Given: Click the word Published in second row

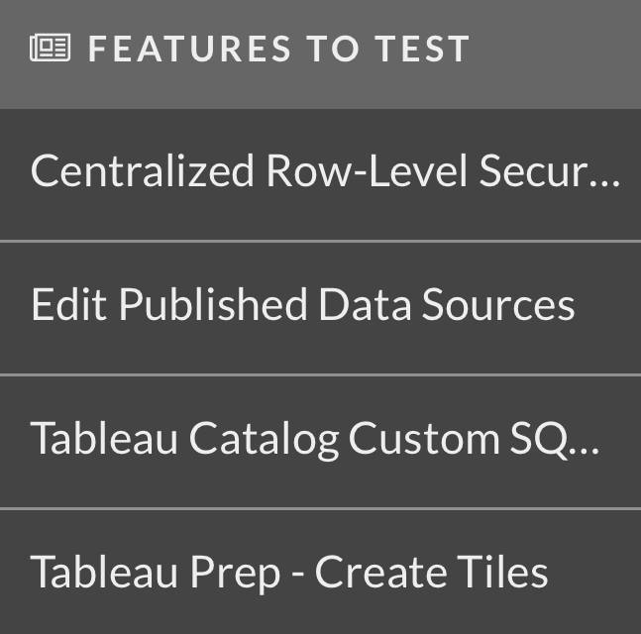Looking at the screenshot, I should [x=213, y=304].
